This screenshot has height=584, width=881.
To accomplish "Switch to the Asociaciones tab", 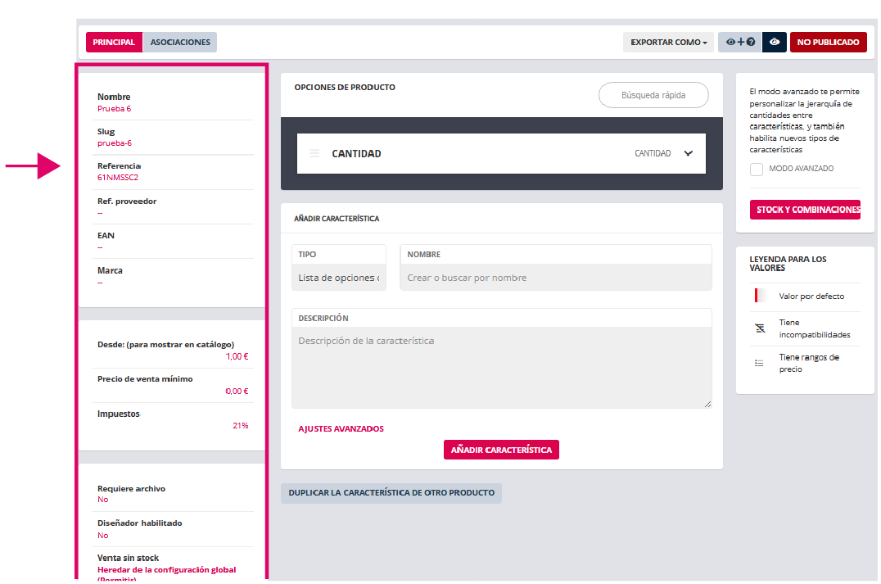I will (x=180, y=42).
